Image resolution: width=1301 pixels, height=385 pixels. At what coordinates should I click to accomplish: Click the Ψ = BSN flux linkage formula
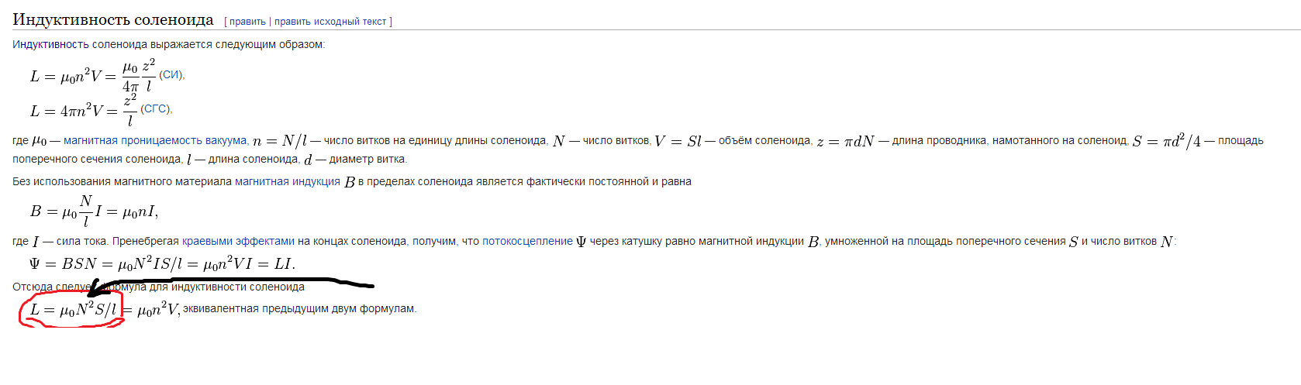pyautogui.click(x=162, y=264)
